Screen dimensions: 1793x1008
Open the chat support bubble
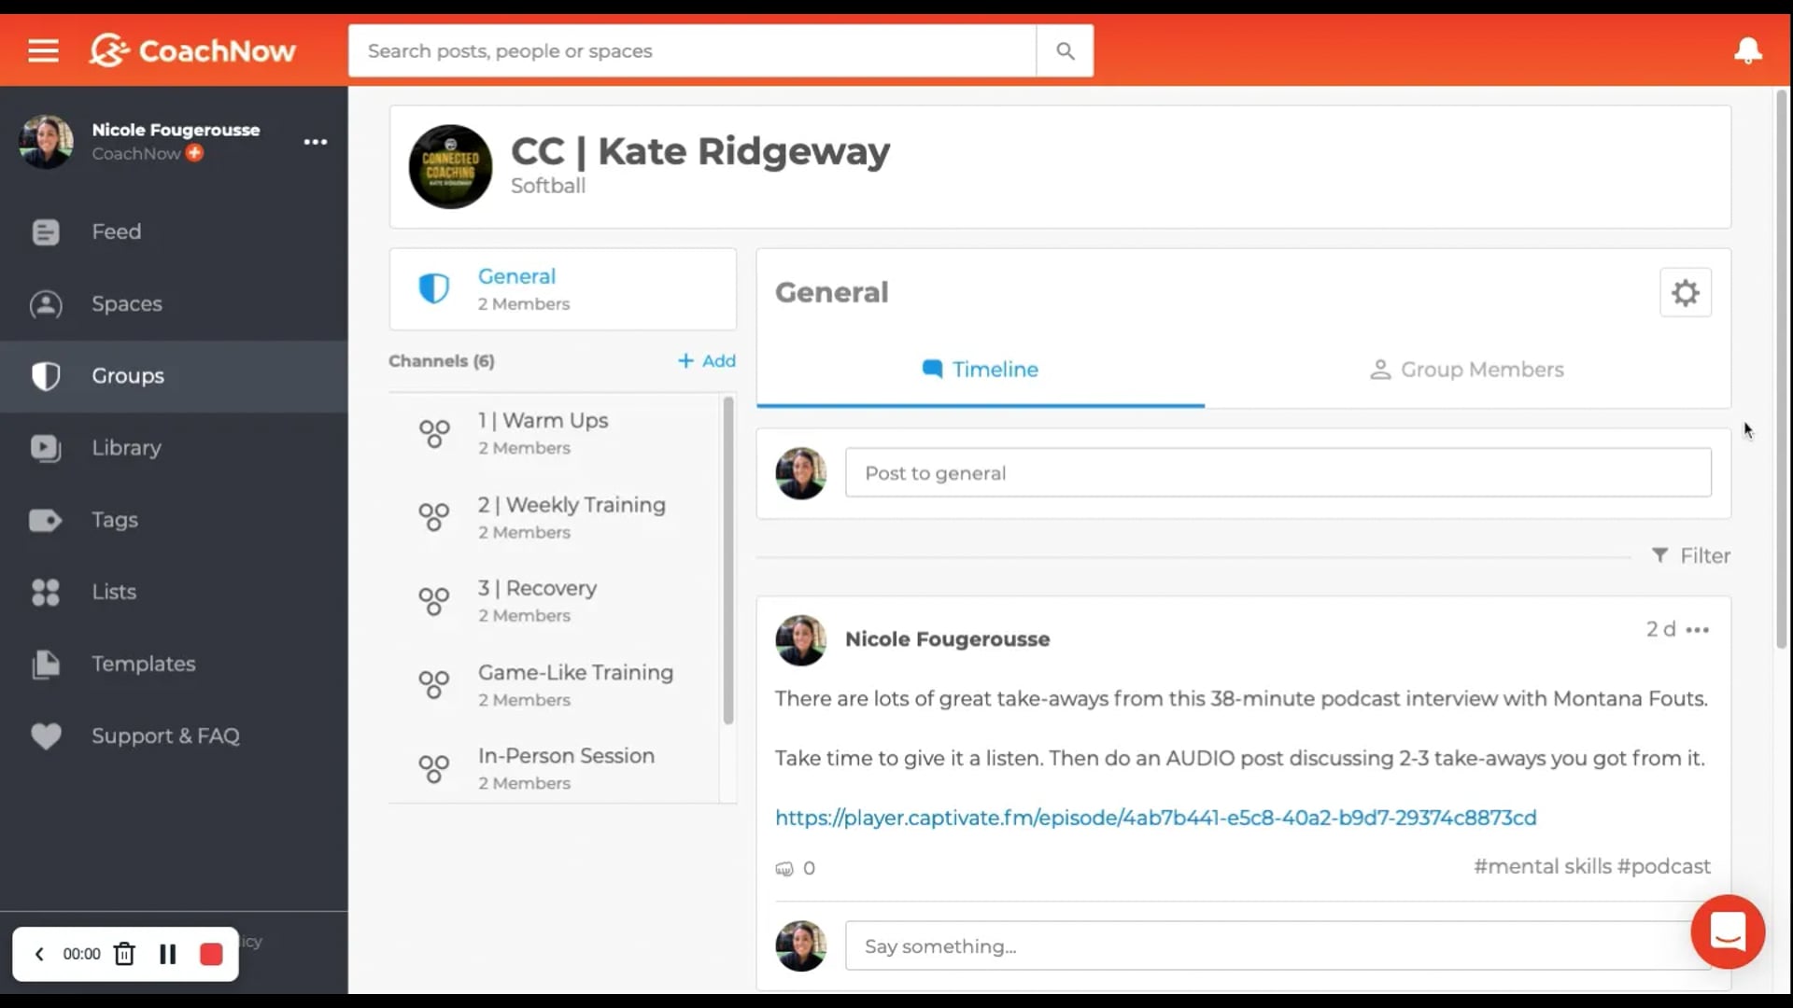[x=1728, y=931]
